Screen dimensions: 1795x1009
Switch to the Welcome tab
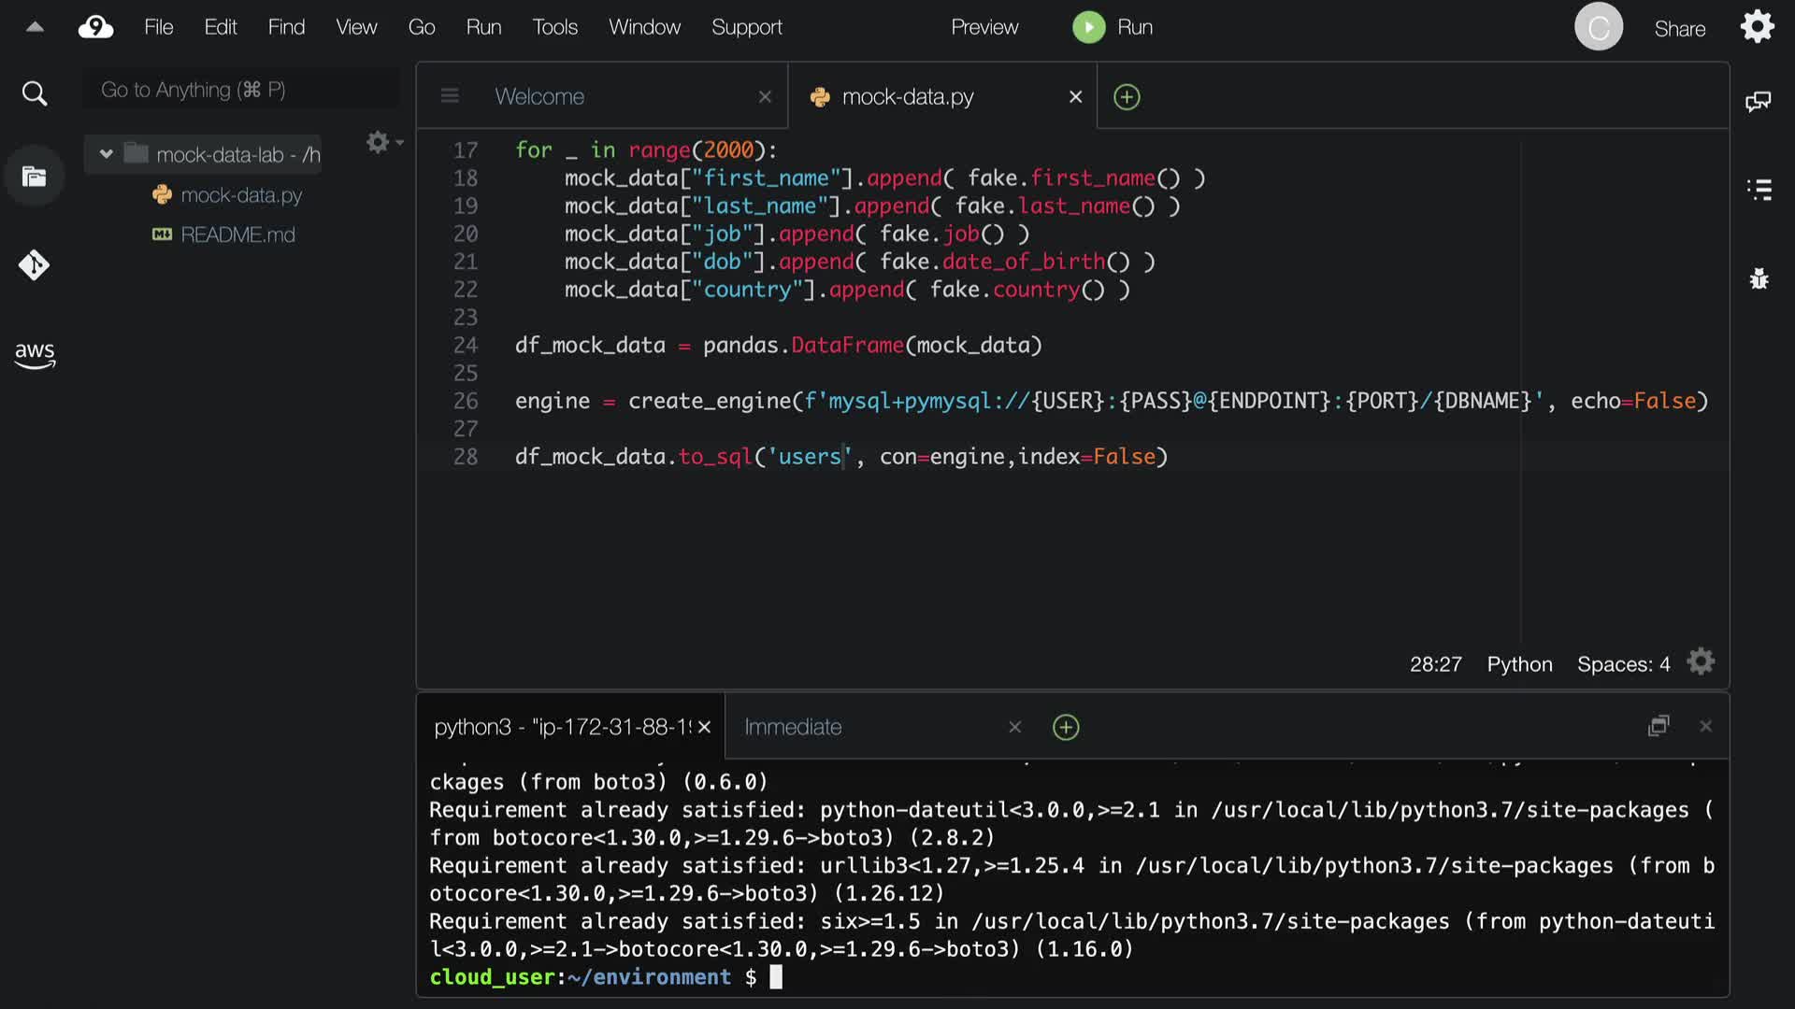539,96
